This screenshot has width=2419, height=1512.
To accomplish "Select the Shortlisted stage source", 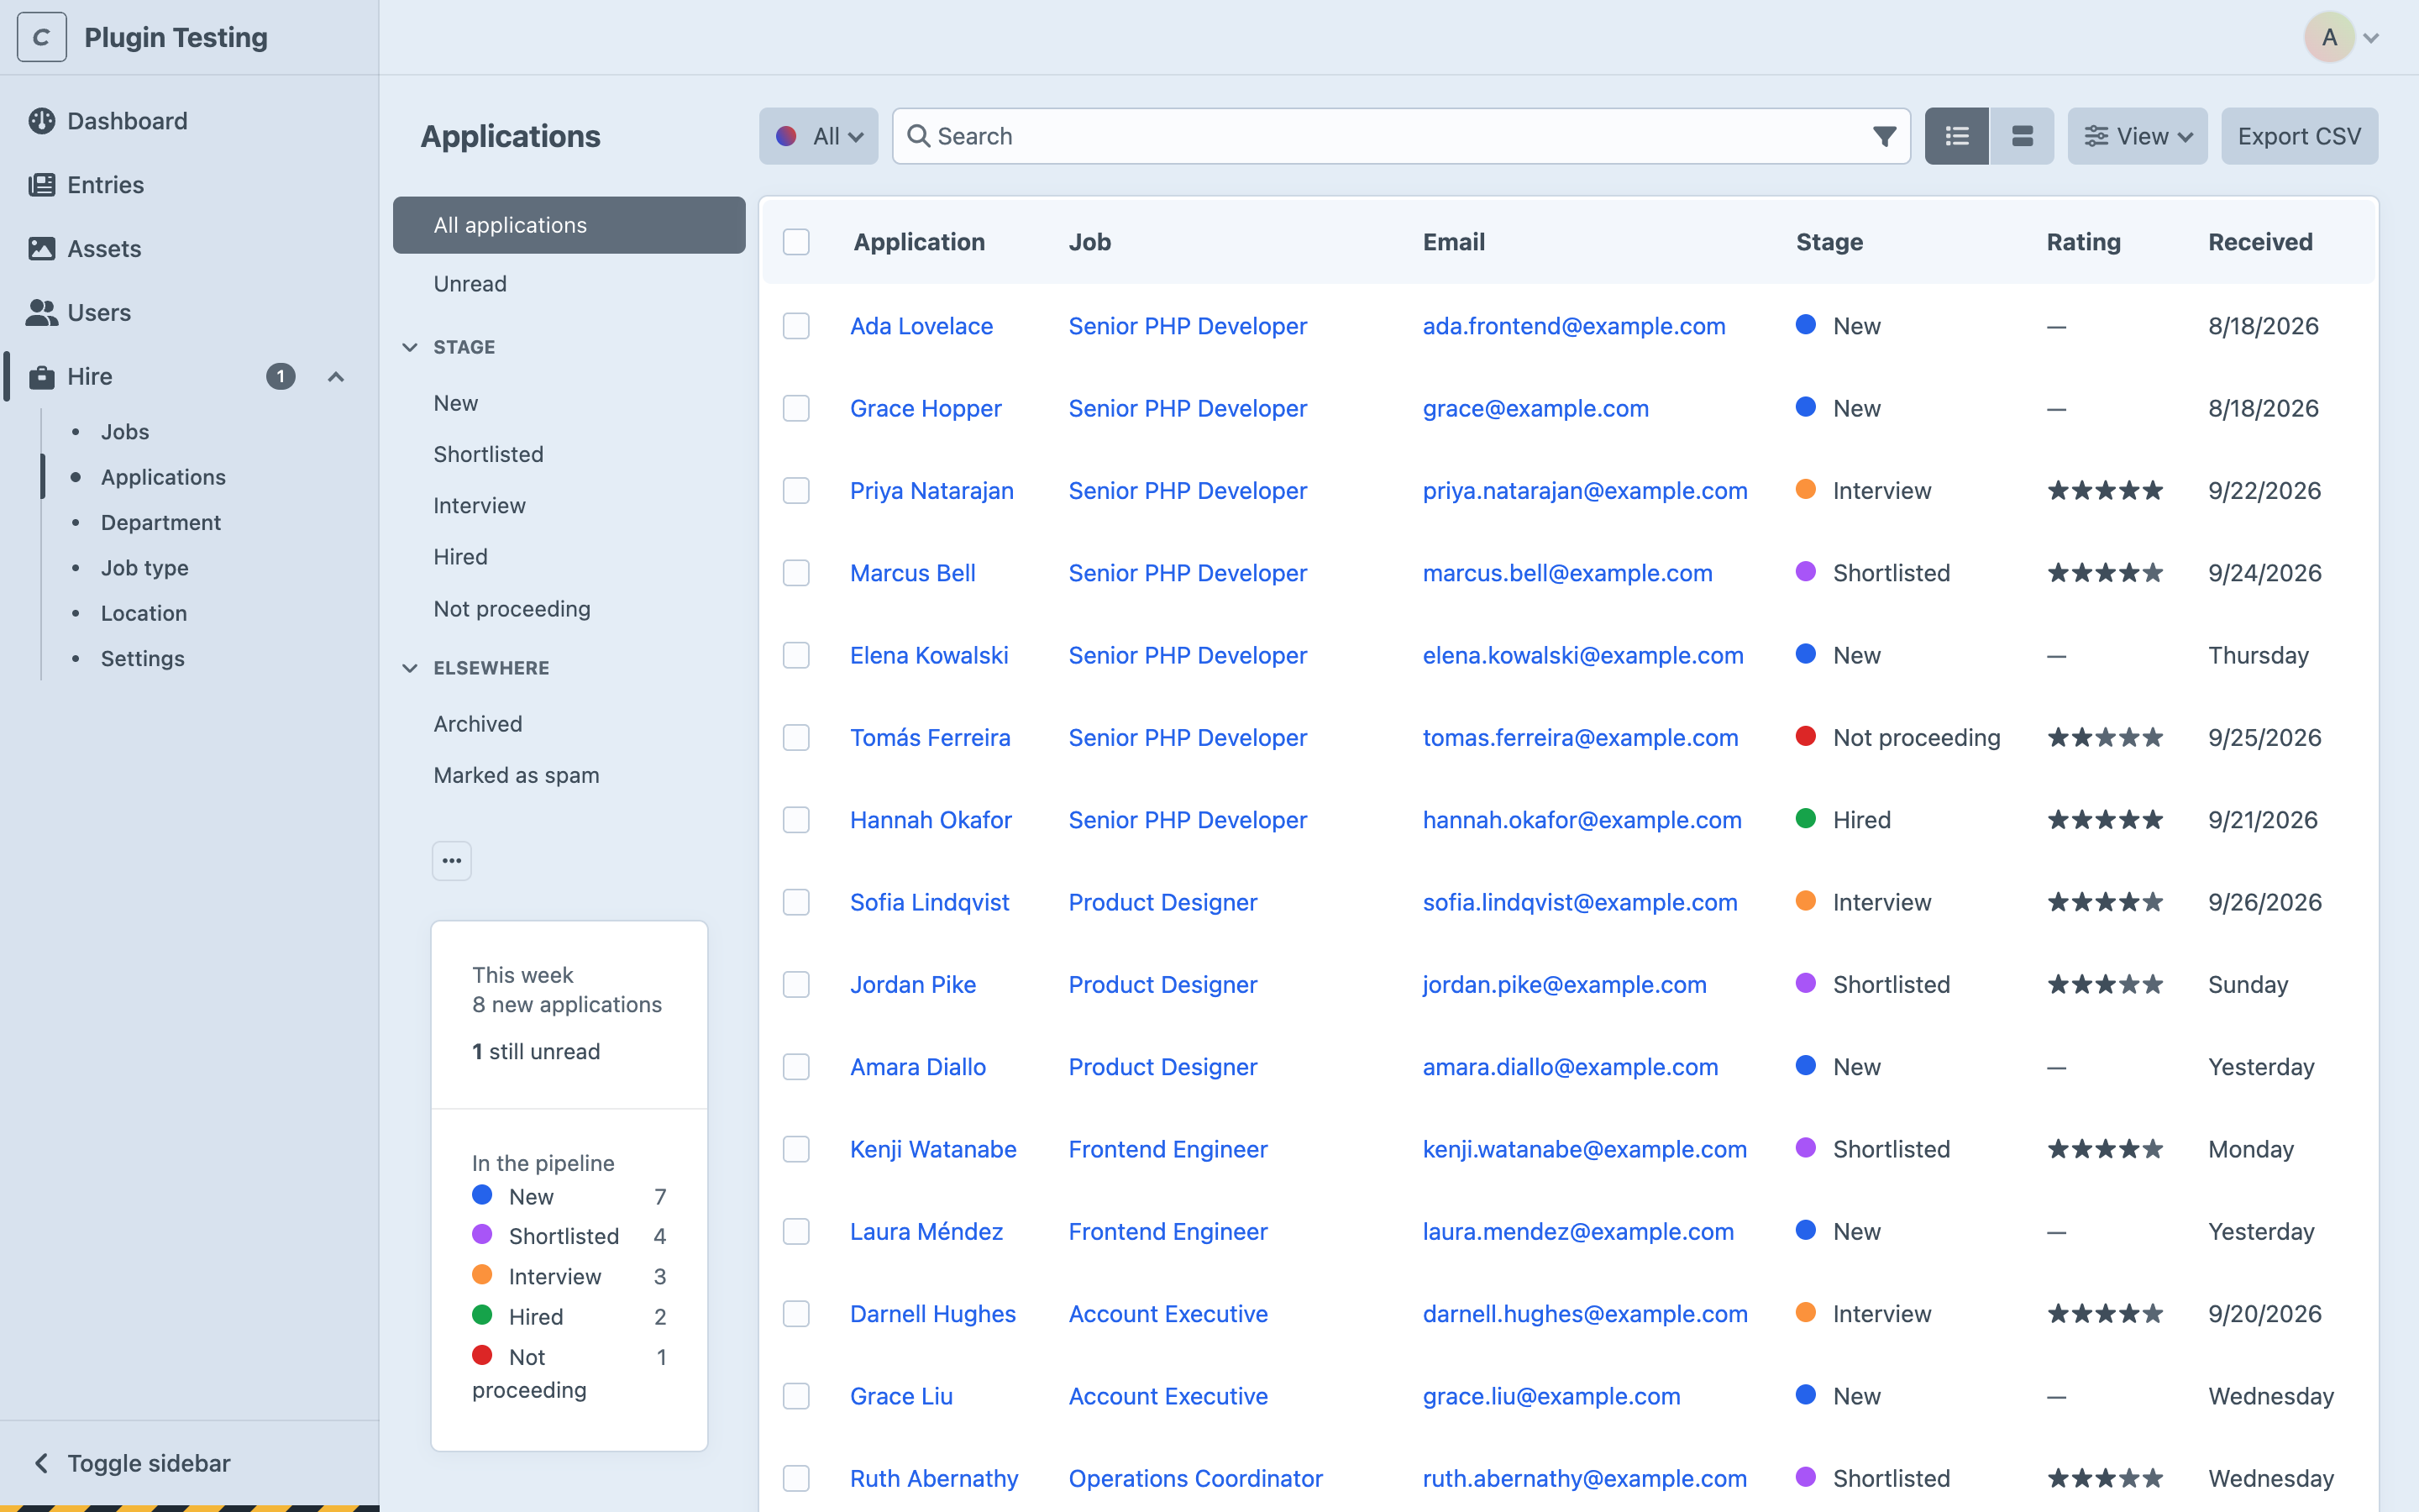I will pyautogui.click(x=569, y=454).
